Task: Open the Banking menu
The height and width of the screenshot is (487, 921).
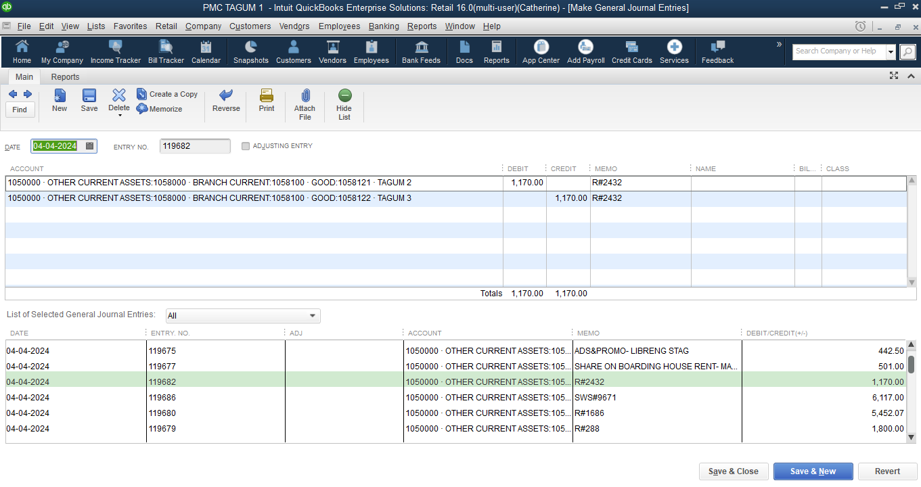Action: point(384,26)
